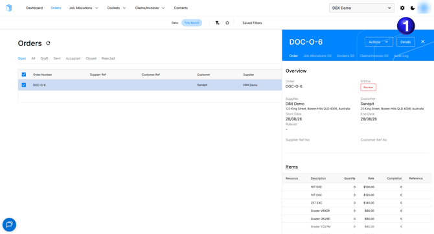The width and height of the screenshot is (434, 234).
Task: Uncheck the DOC-O-6 row checkbox
Action: click(24, 85)
